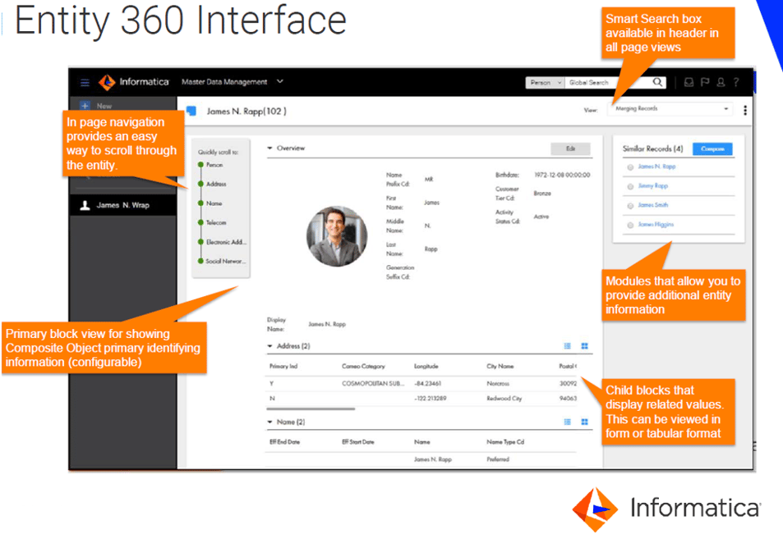Switch Address block to grid view
This screenshot has height=534, width=783.
(584, 346)
